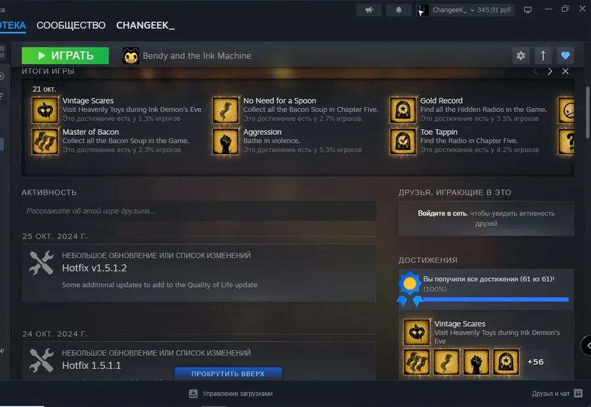
Task: Click the spoon icon in the achievements row
Action: [x=447, y=362]
